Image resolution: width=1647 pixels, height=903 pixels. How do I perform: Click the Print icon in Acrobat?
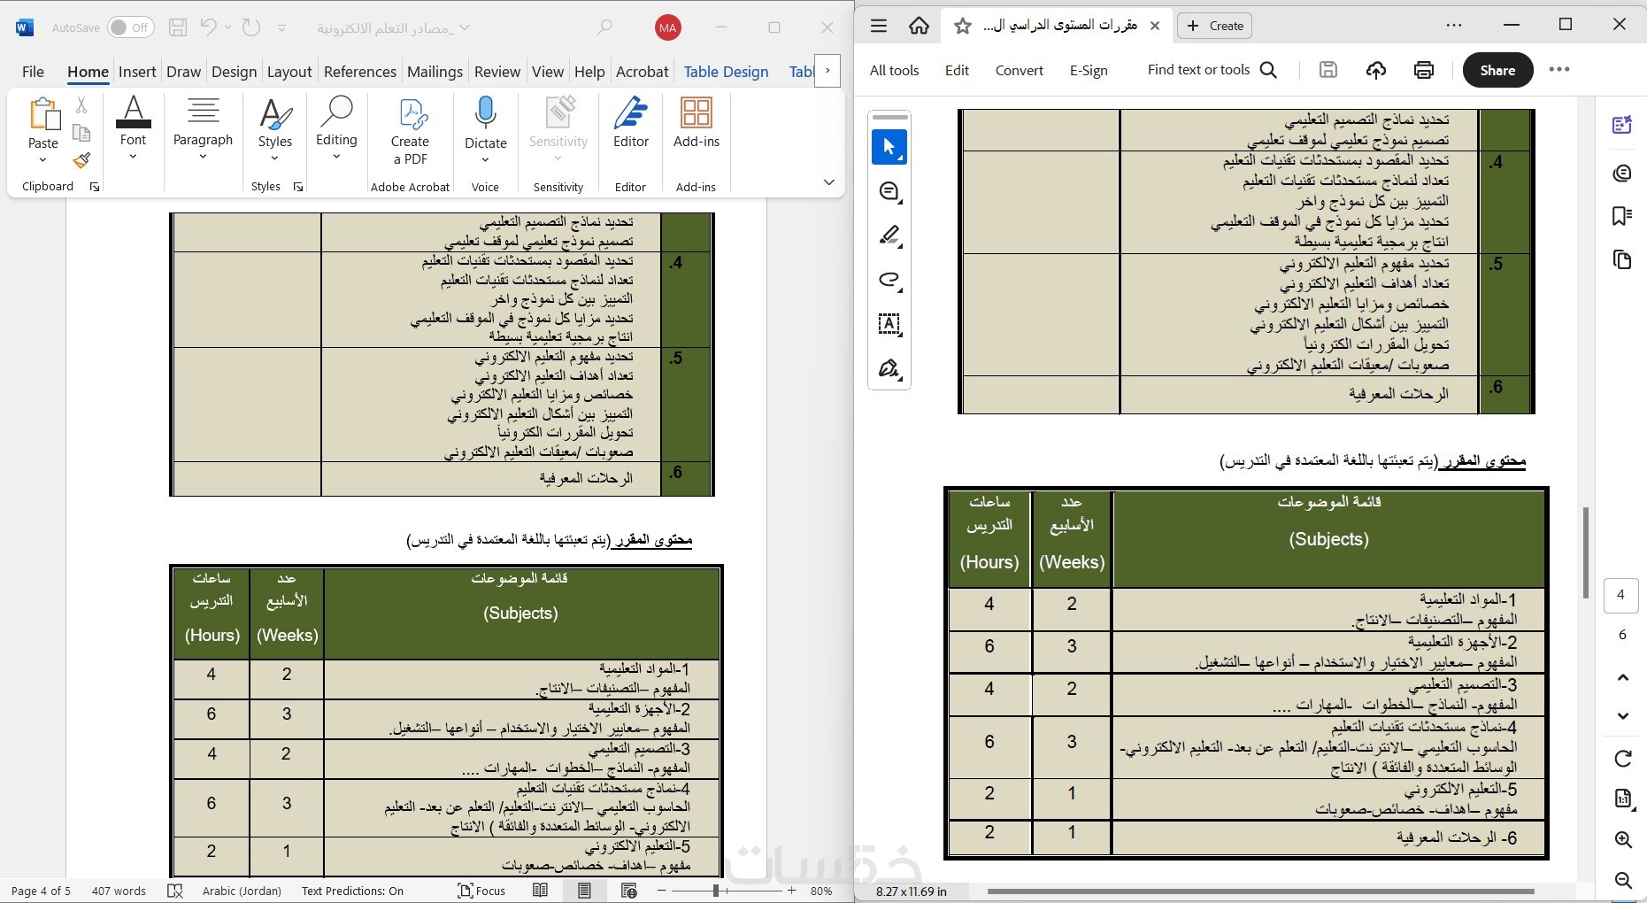click(x=1424, y=70)
